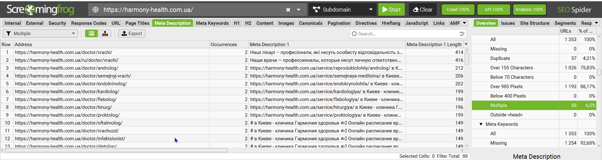Collapse the Meta Keywords tree section
Screen dimensions: 602x160
(481, 124)
